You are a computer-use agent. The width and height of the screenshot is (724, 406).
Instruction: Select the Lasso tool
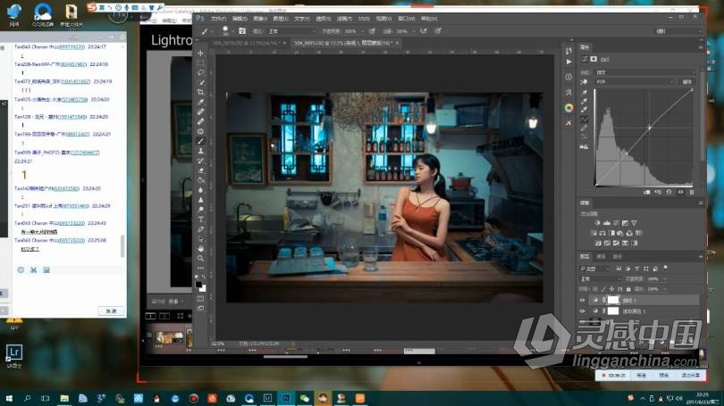[200, 72]
